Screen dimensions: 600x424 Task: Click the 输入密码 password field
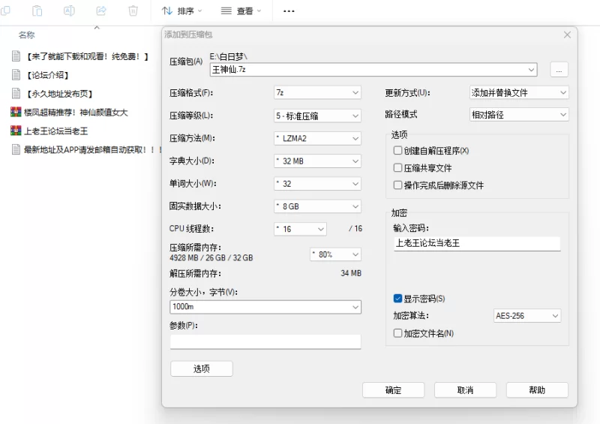tap(476, 243)
